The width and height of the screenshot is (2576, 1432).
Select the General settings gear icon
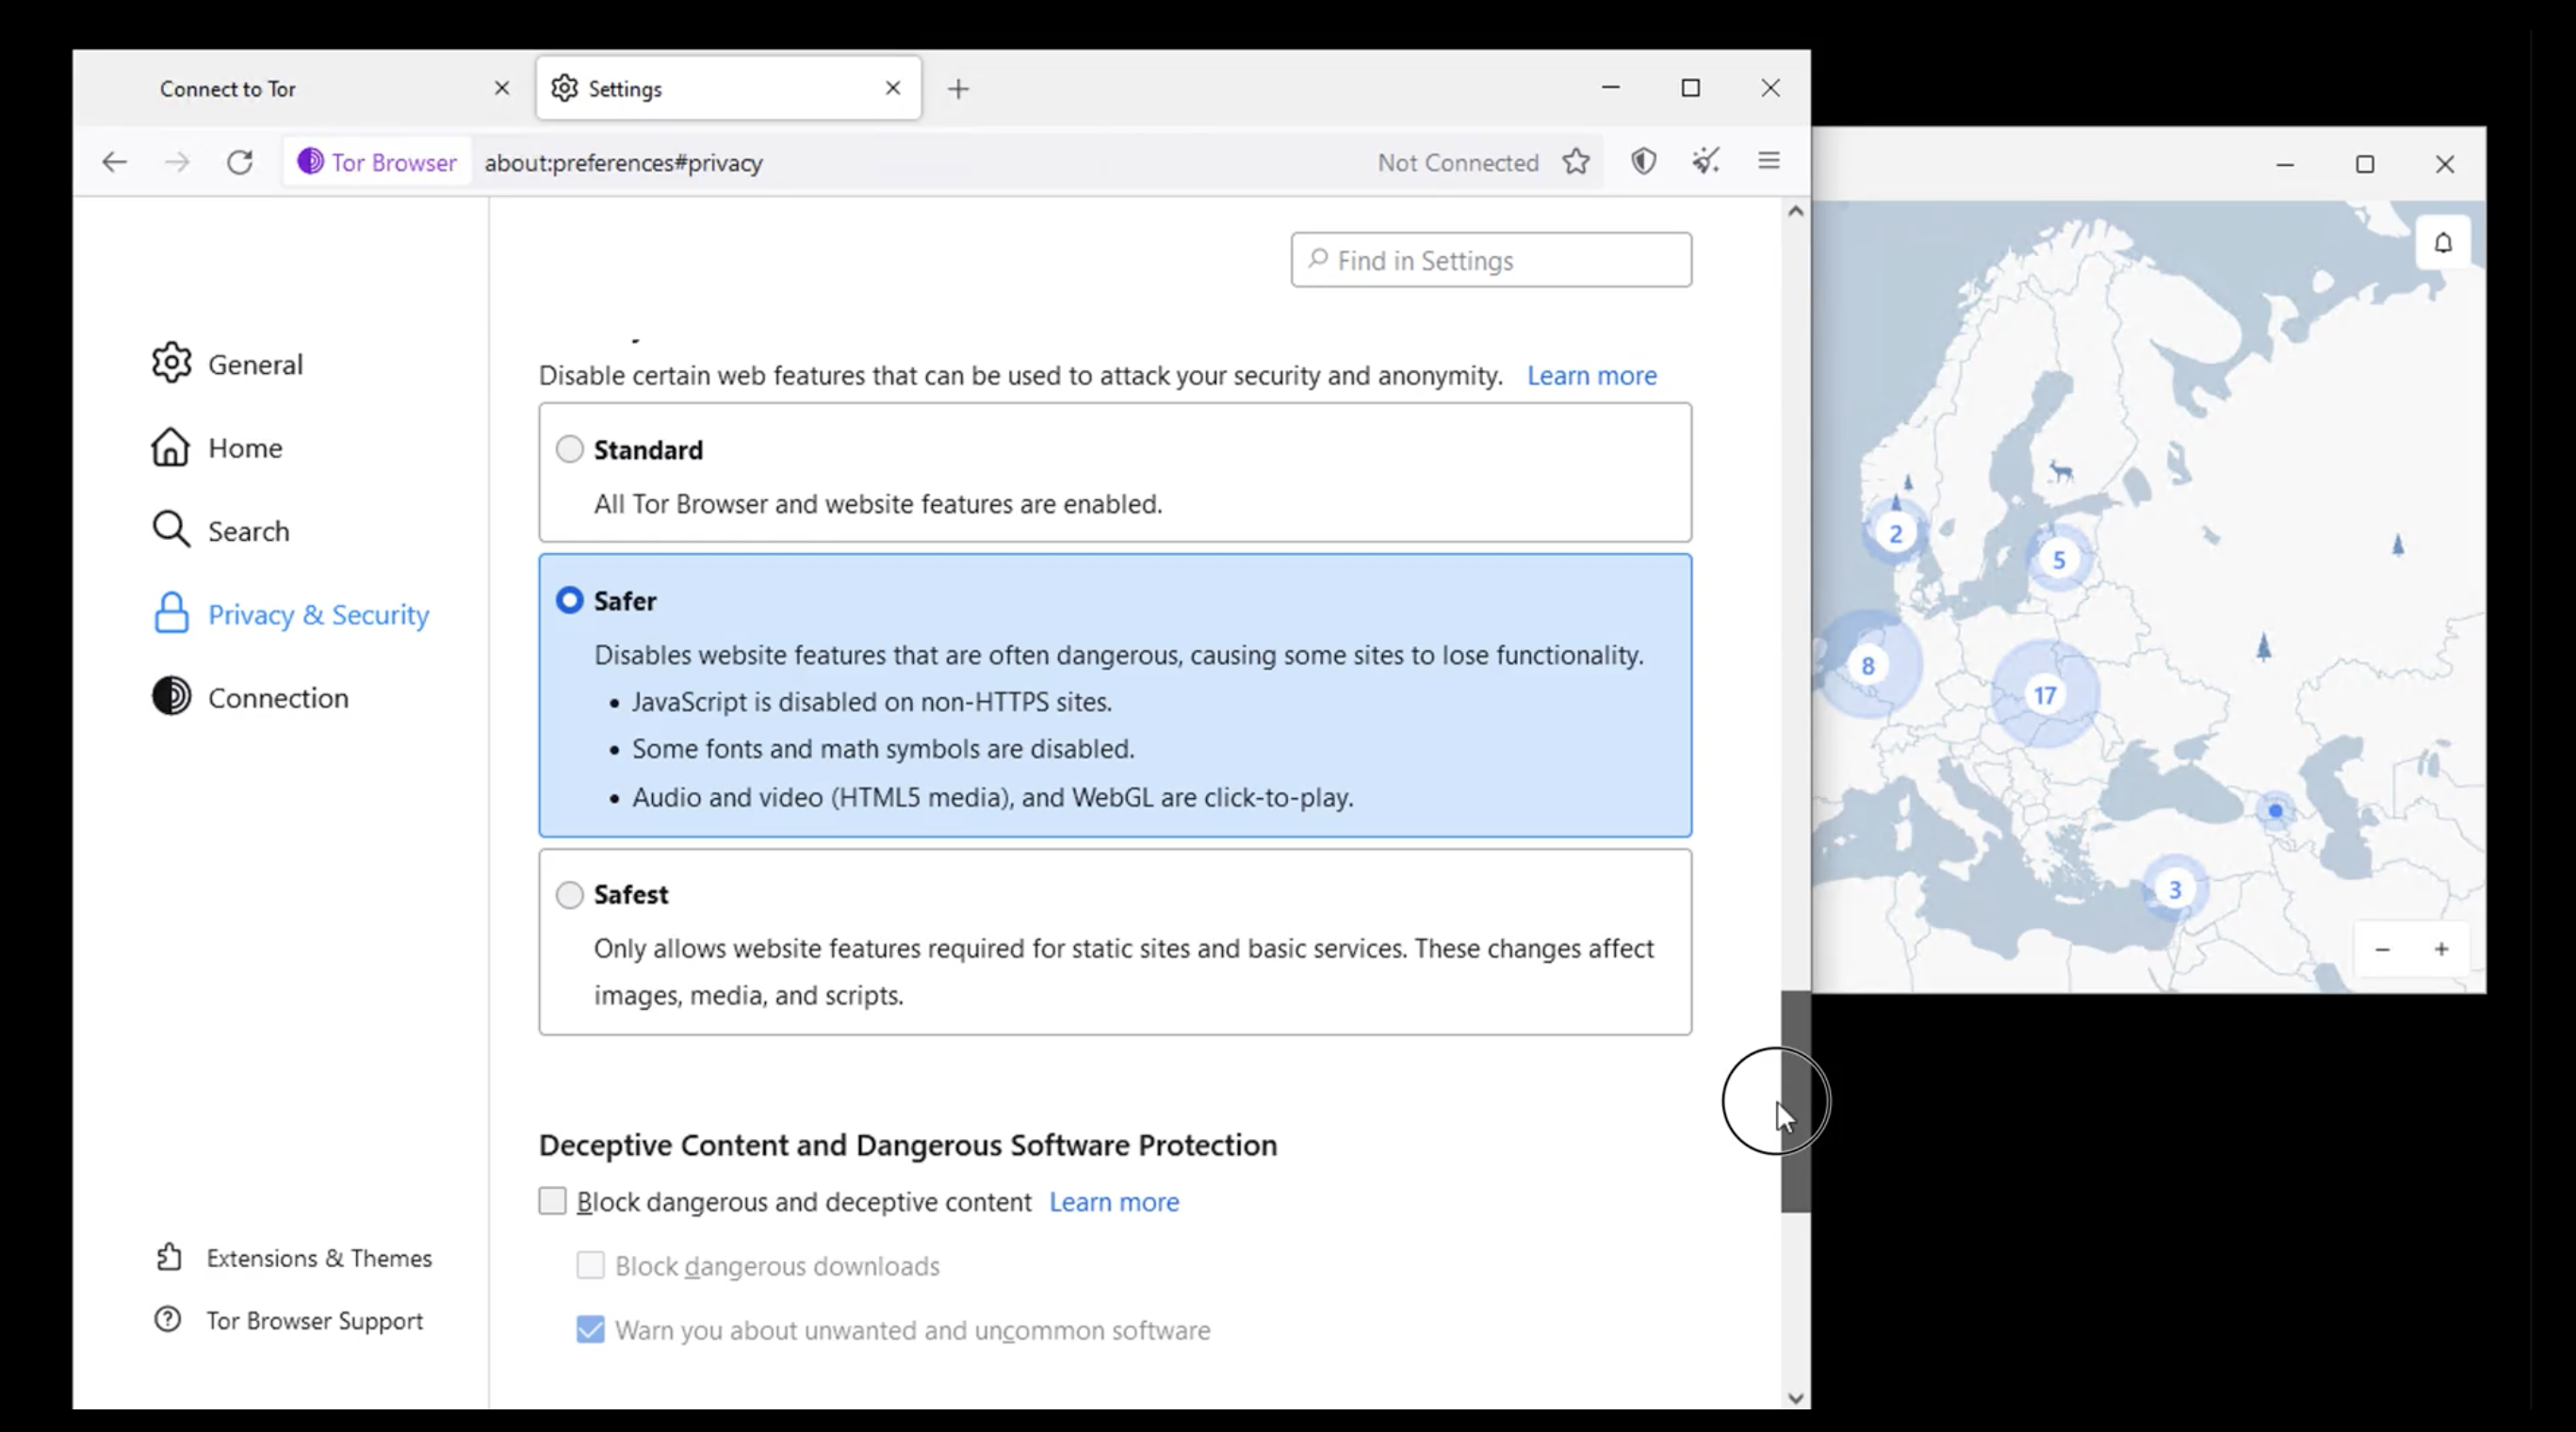[x=171, y=363]
